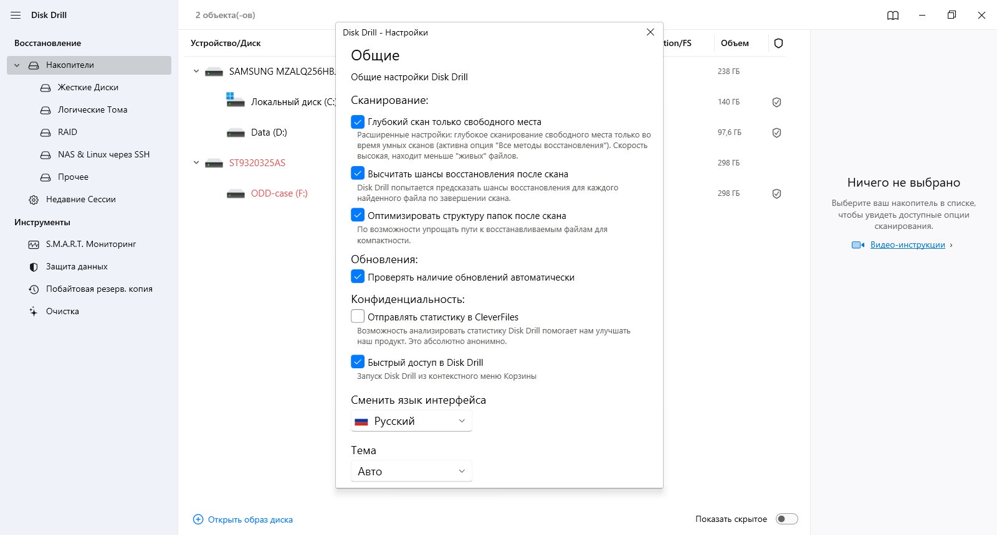997x535 pixels.
Task: Click Открыть образ диска link
Action: (250, 520)
